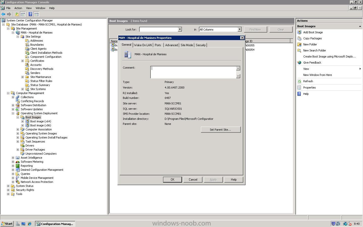363x227 pixels.
Task: Open the Action menu
Action: pos(18,8)
